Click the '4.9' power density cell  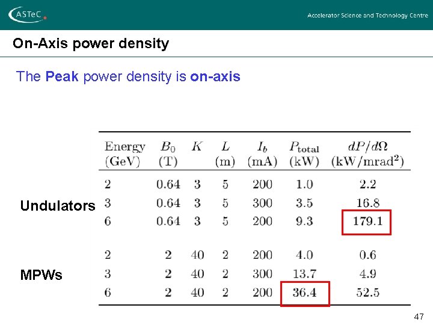coord(368,274)
